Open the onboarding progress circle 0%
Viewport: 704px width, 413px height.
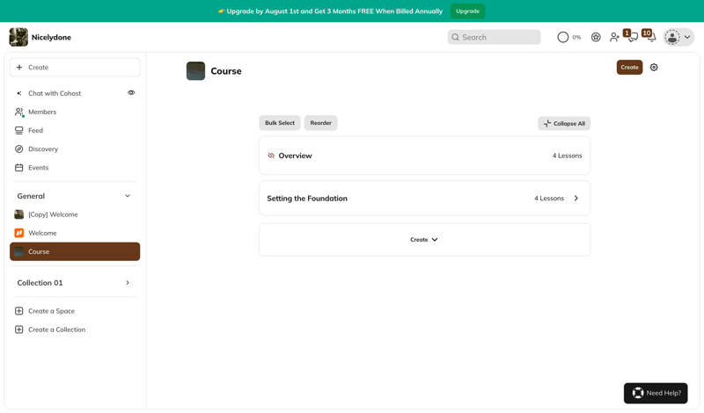click(563, 37)
